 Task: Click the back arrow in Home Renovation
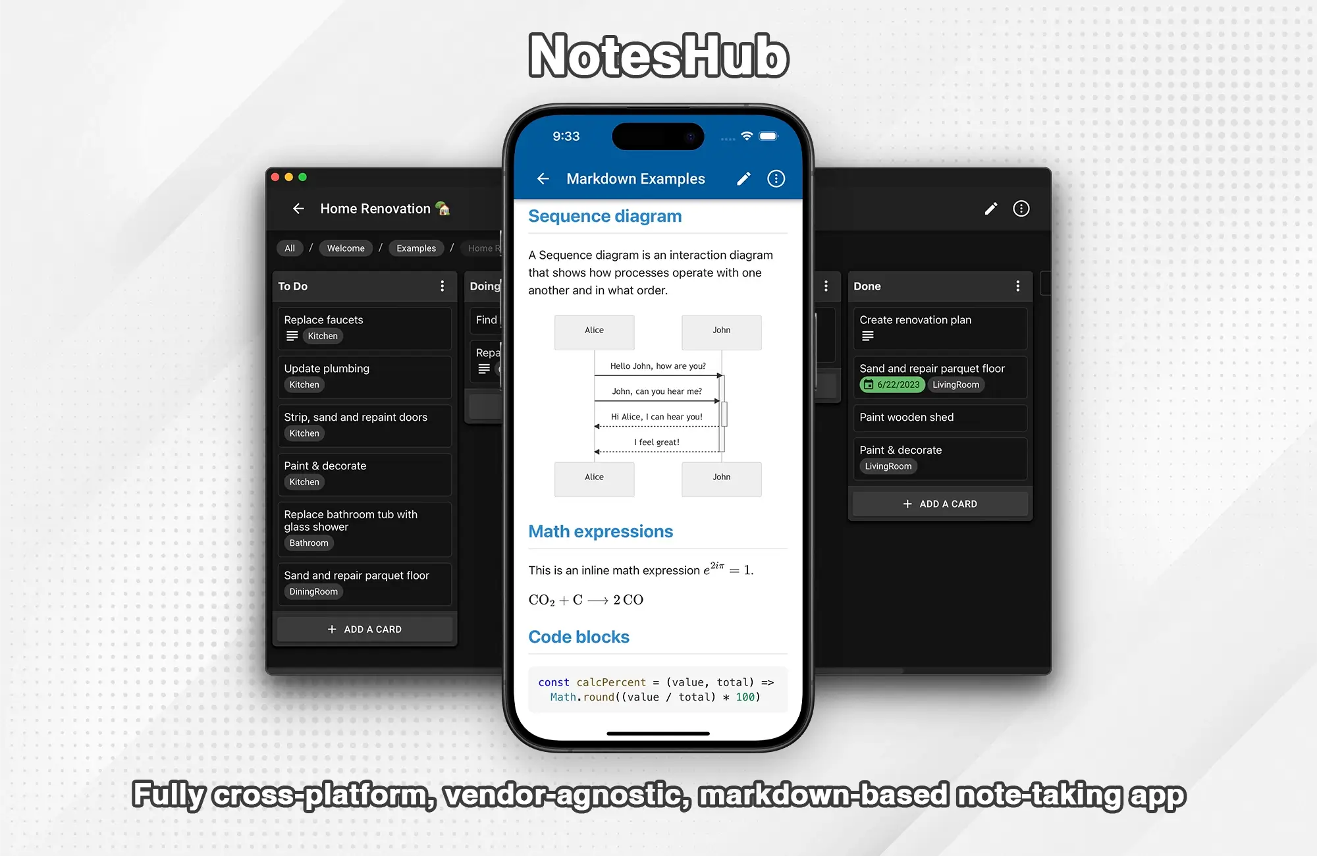pos(300,208)
